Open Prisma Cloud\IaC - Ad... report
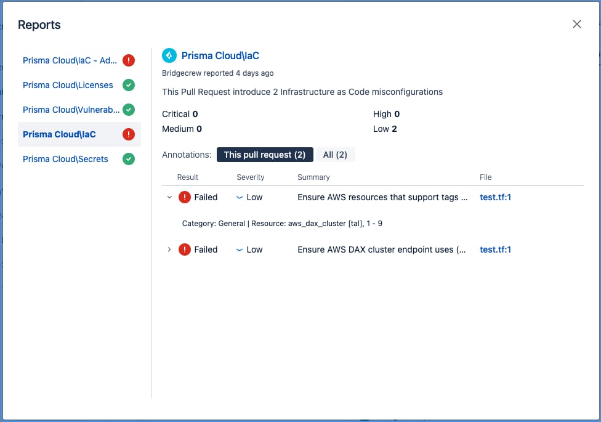This screenshot has width=601, height=422. 70,60
